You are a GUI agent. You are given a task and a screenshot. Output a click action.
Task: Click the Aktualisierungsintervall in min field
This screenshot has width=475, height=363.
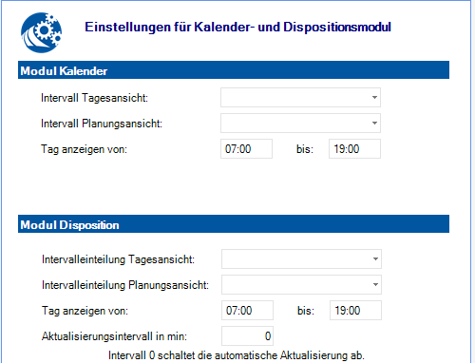[247, 336]
